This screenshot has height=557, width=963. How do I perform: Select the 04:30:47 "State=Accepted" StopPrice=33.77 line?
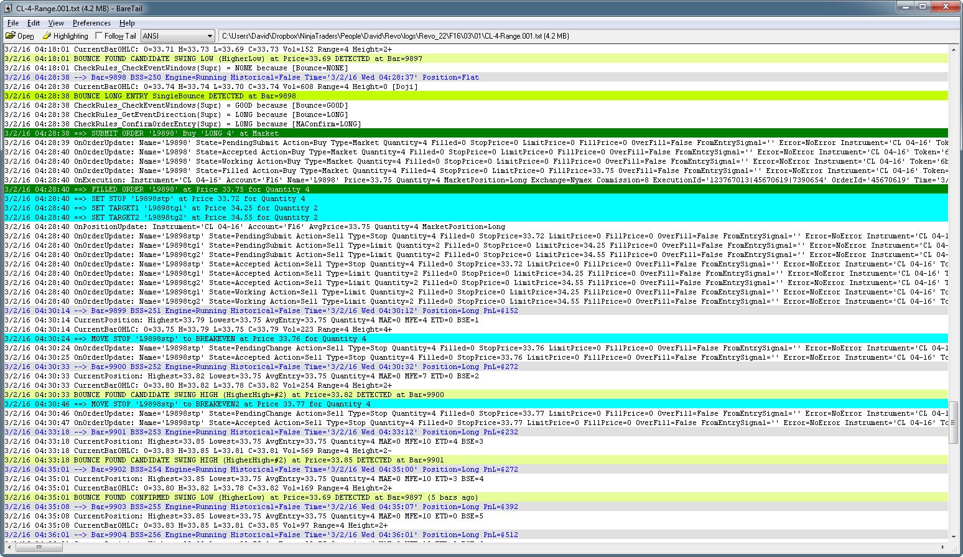(x=476, y=423)
